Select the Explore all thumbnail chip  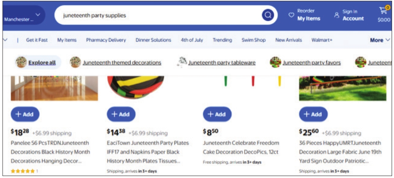tap(21, 62)
